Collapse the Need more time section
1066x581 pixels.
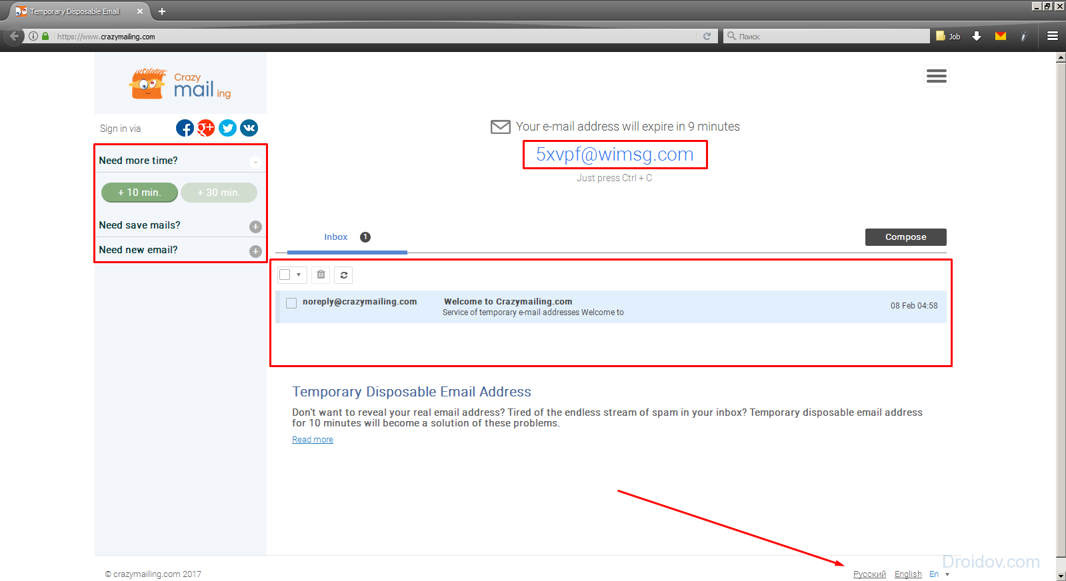255,161
